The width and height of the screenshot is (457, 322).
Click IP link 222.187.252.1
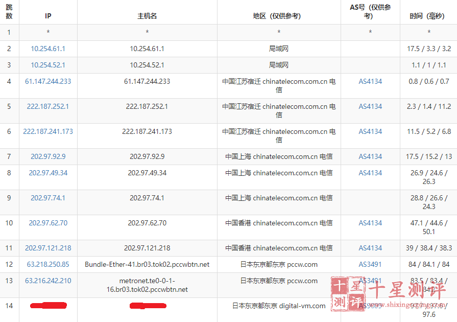[x=48, y=106]
